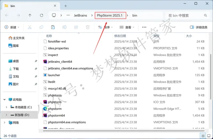The image size is (213, 139).
Task: Go forward with the right arrow
Action: pyautogui.click(x=18, y=16)
